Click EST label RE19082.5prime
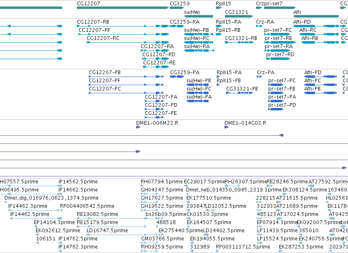348x253 pixels. tap(97, 214)
